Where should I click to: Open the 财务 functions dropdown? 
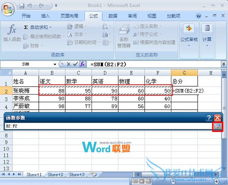click(x=33, y=46)
